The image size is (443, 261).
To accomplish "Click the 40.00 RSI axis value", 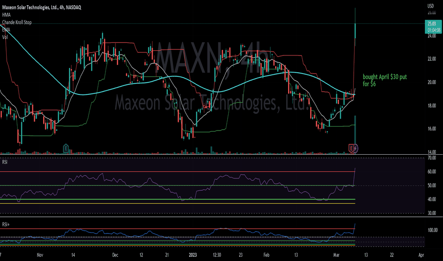I will [432, 199].
